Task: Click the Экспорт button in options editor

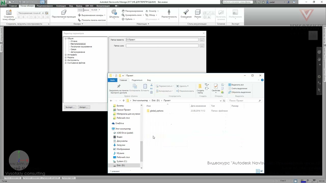Action: (70, 107)
